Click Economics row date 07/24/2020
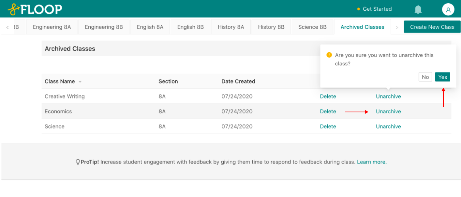The width and height of the screenshot is (461, 197). tap(237, 112)
